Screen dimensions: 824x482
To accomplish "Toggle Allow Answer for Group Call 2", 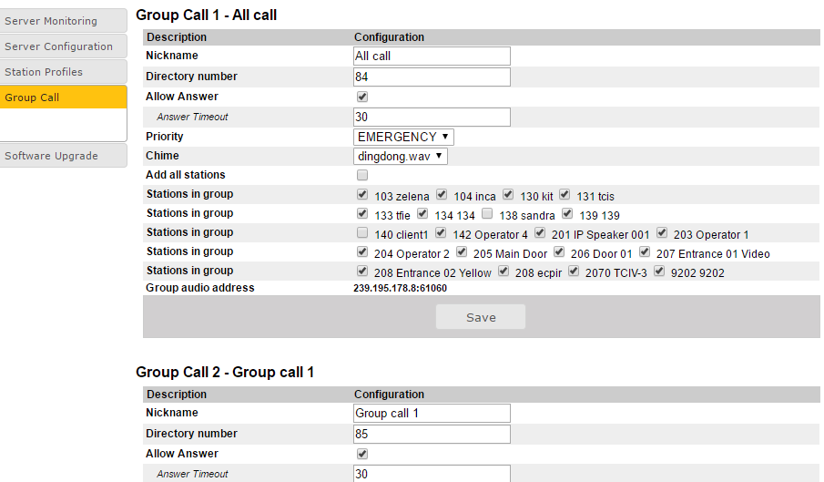I will click(x=362, y=454).
